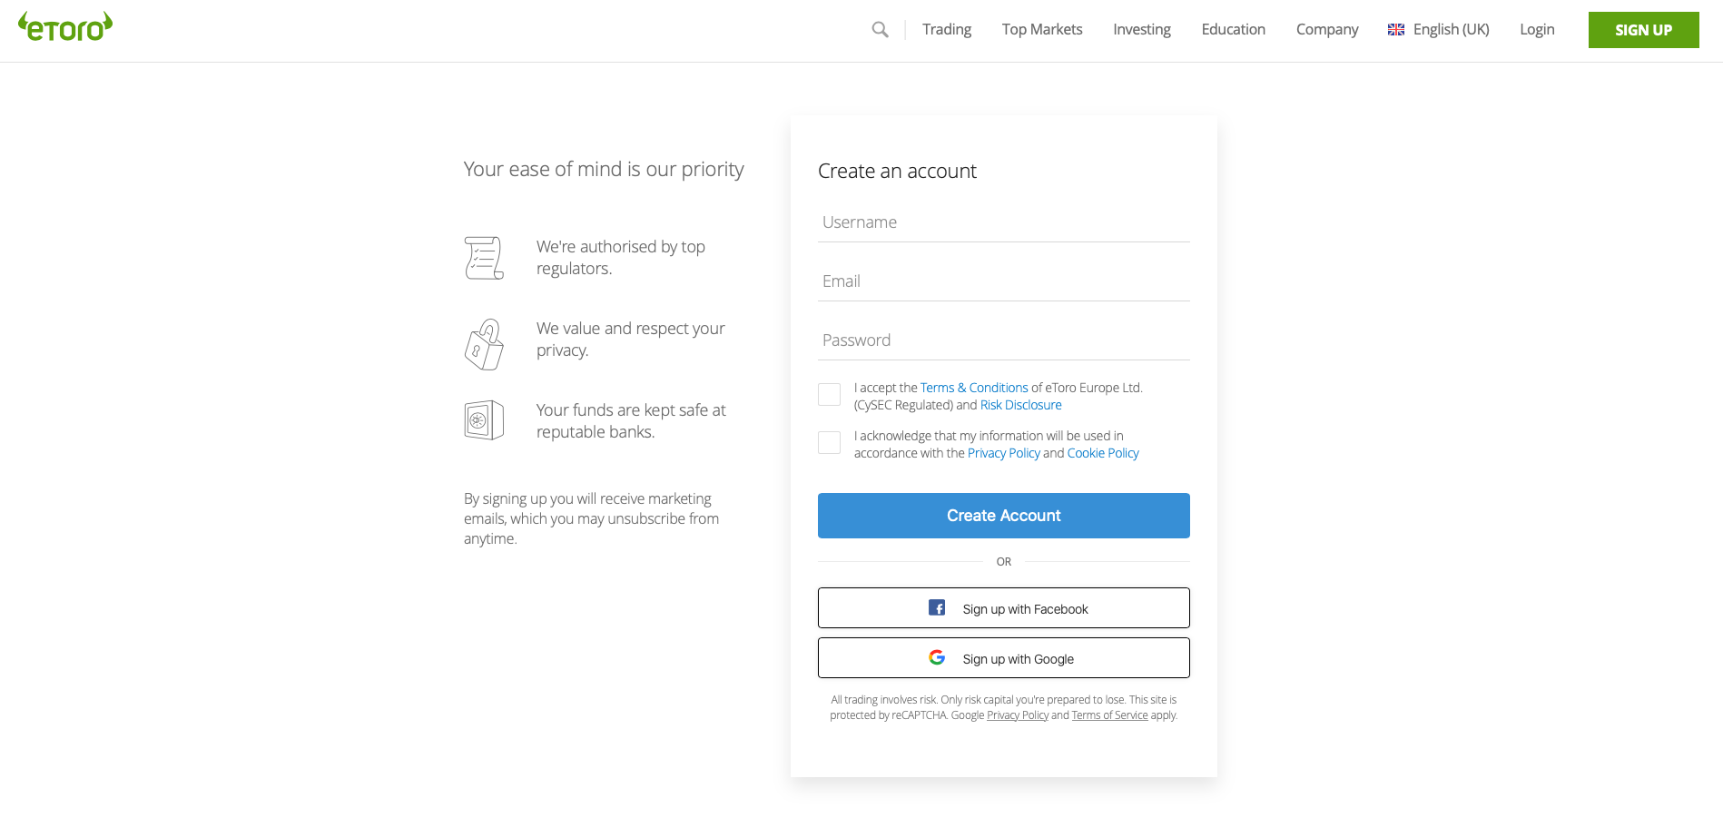This screenshot has height=818, width=1723.
Task: Click 'We're authorised by top regulators.' text
Action: coord(621,258)
